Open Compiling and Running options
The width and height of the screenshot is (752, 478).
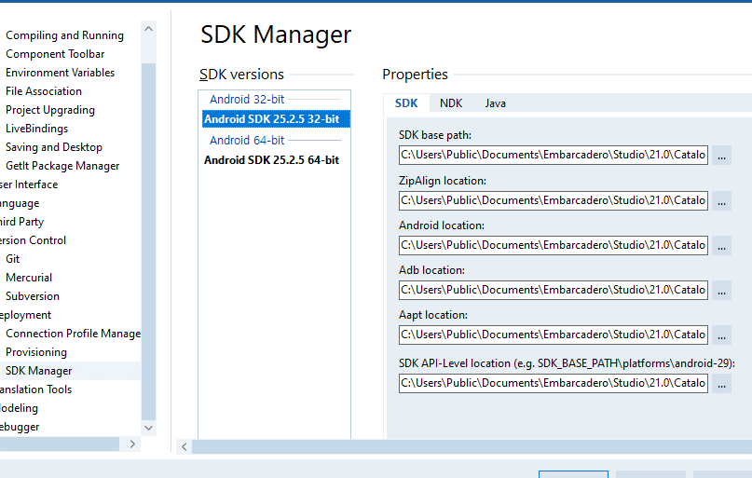(64, 35)
